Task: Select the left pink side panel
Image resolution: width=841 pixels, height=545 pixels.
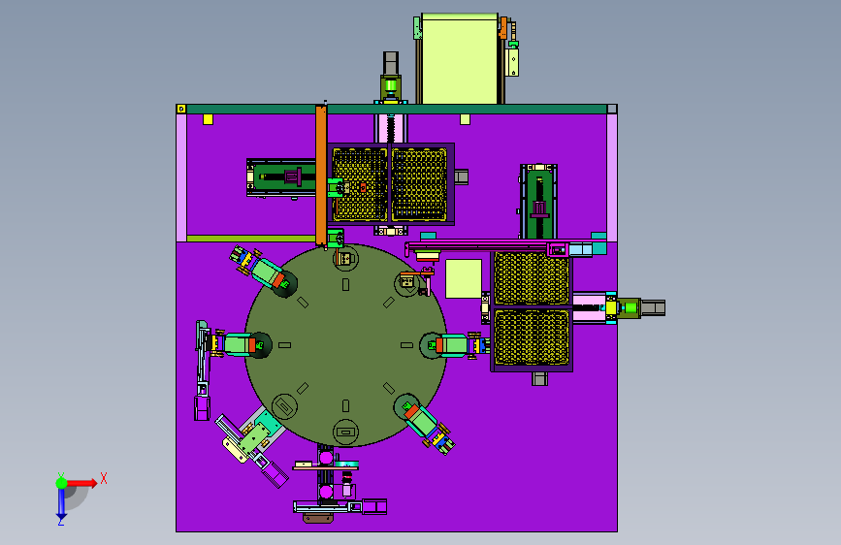Action: [x=181, y=177]
